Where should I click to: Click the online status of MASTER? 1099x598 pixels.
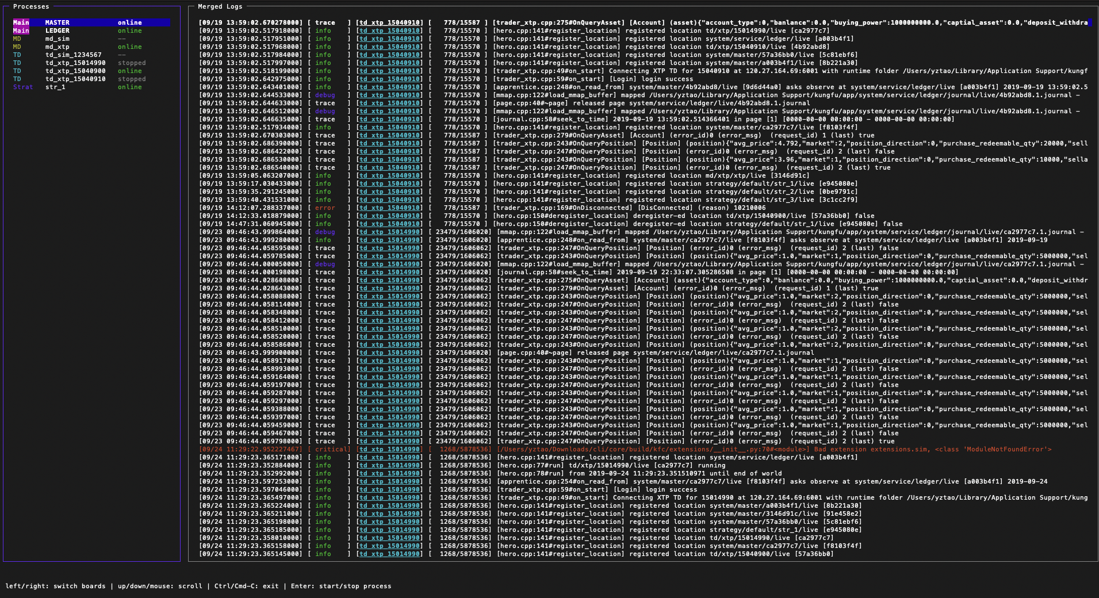[130, 22]
